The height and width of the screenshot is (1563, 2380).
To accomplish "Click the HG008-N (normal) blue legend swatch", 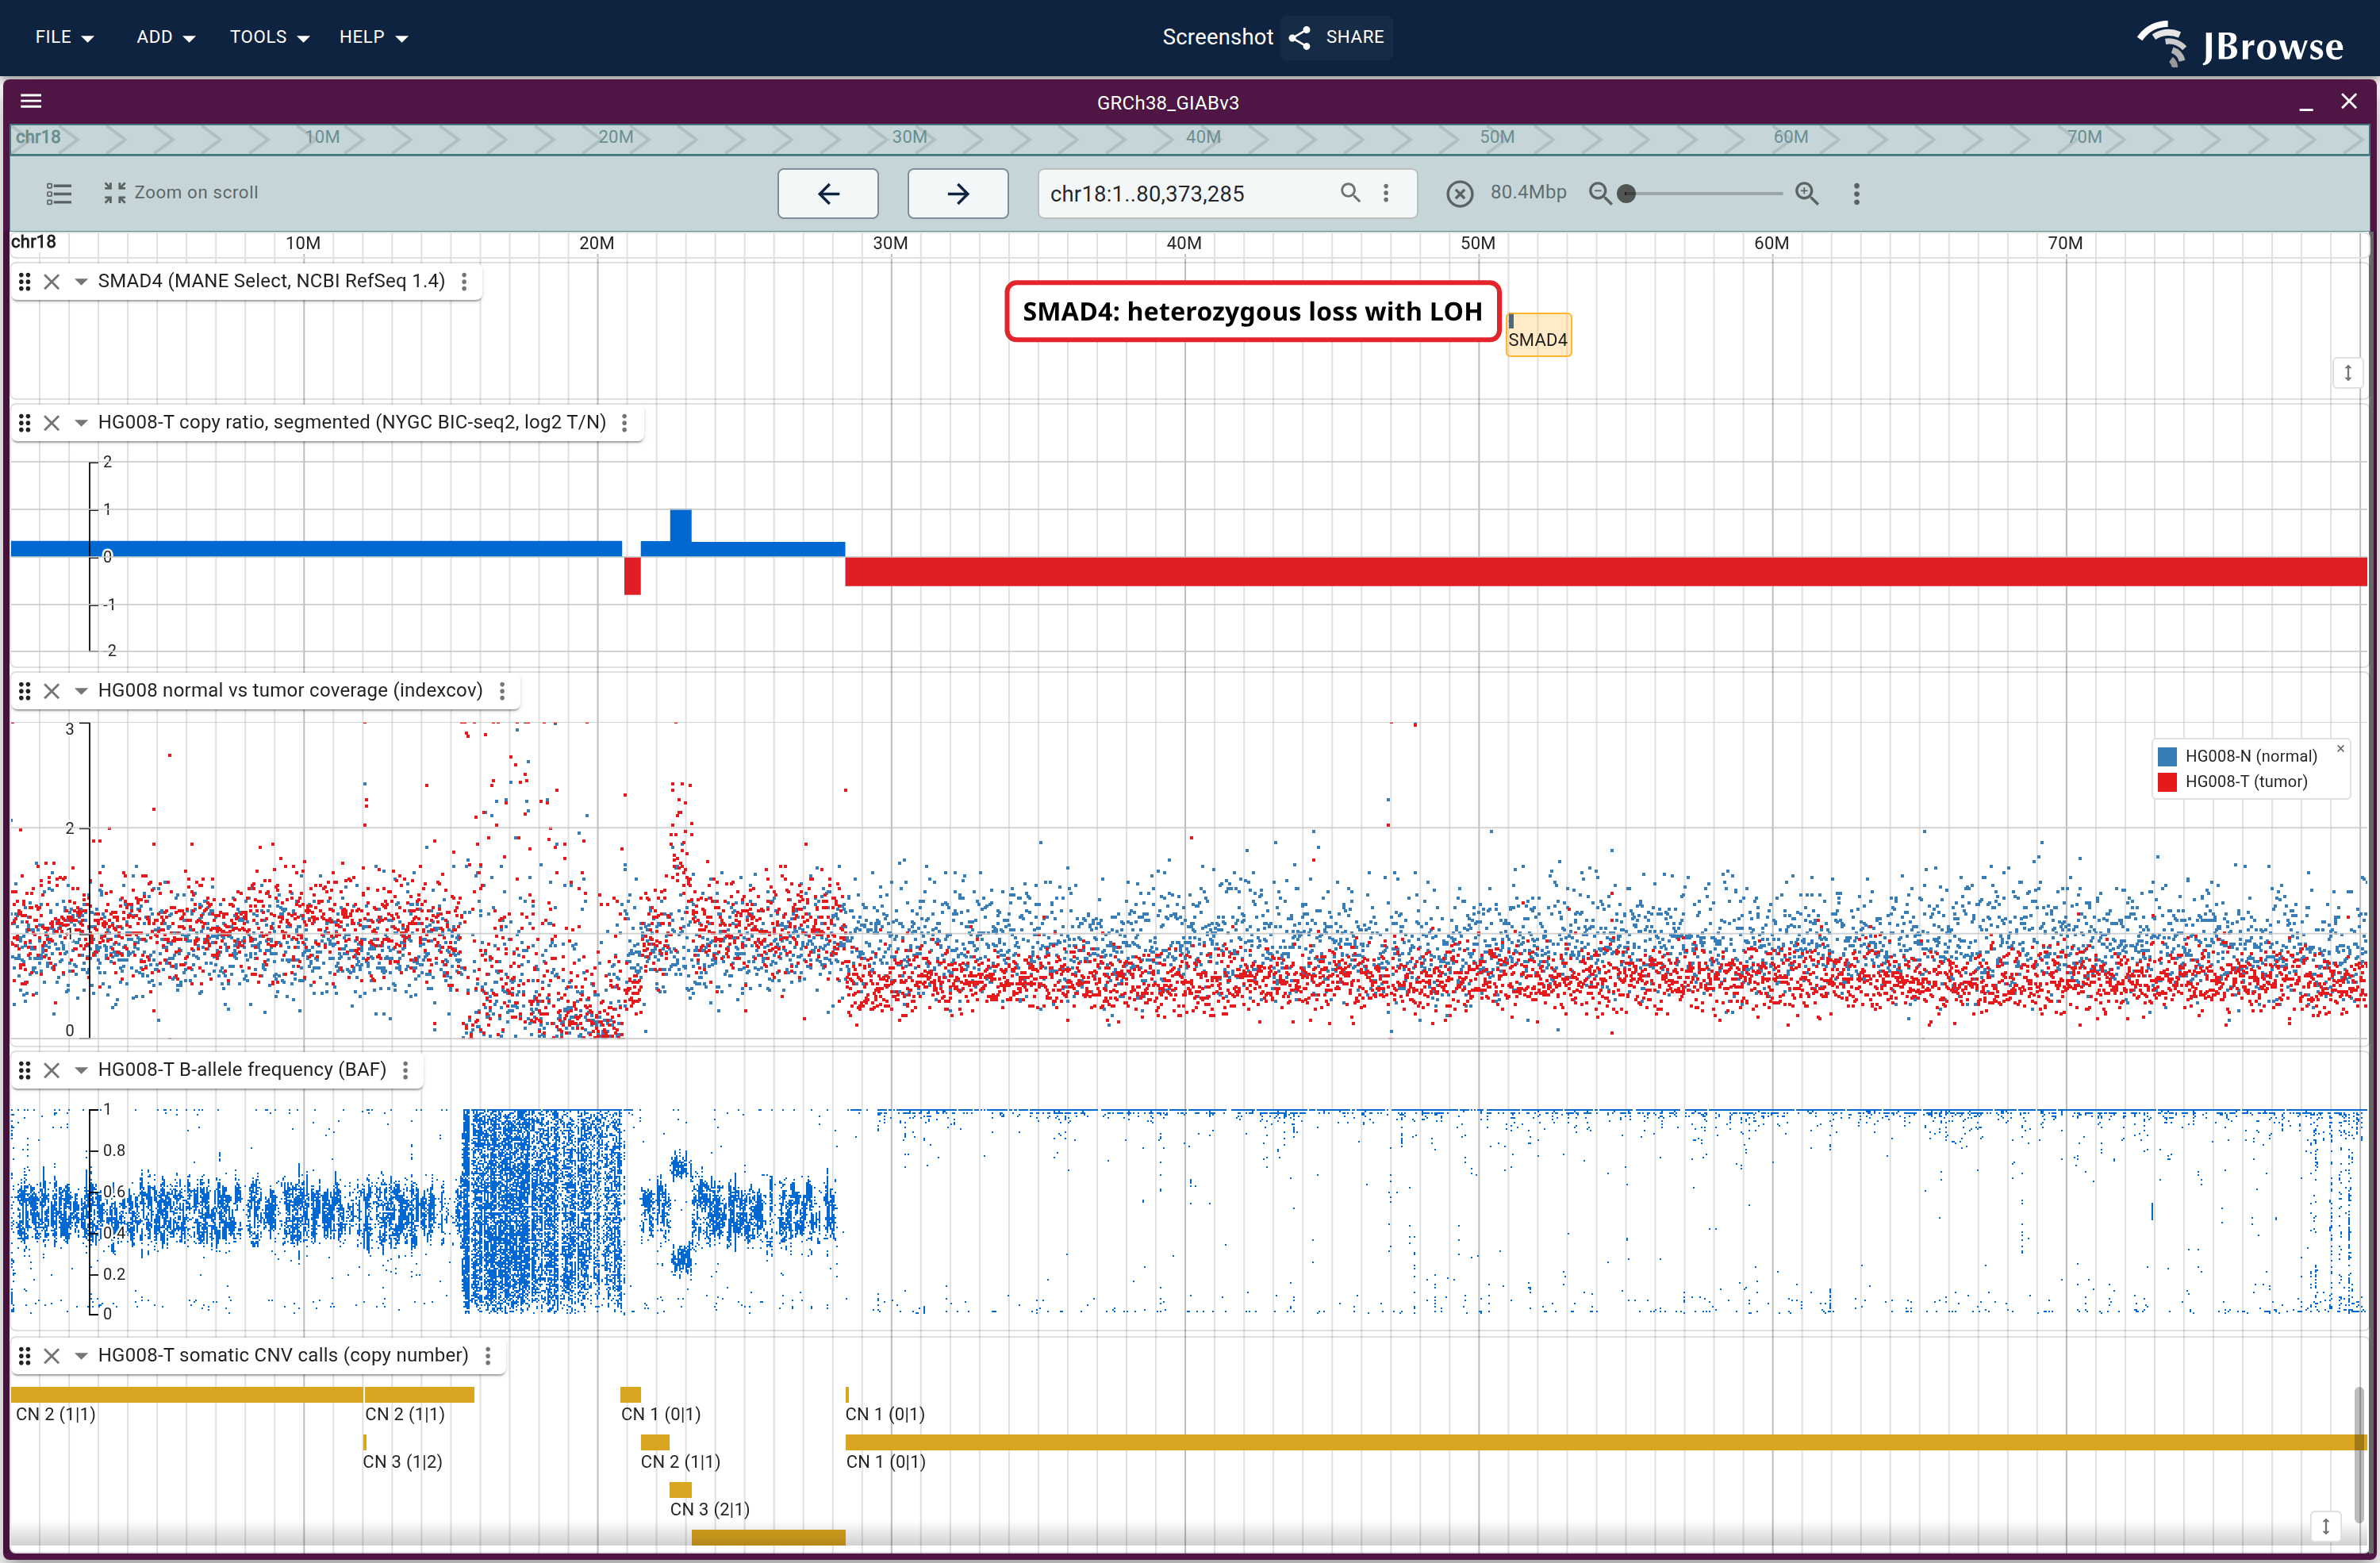I will click(2167, 756).
